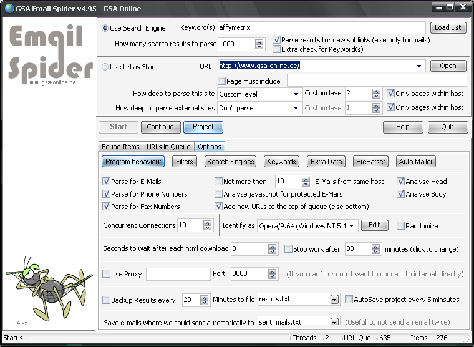Viewport: 474px width, 347px height.
Task: Open the Auto Mailer section
Action: pyautogui.click(x=416, y=162)
